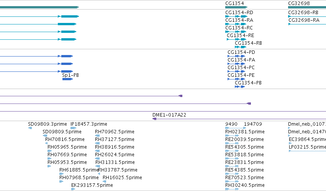This screenshot has height=191, width=326.
Task: Click the SD09809.5prime EST label
Action: (62, 132)
